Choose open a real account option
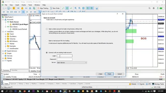The height and width of the screenshot is (93, 166). coord(47,41)
